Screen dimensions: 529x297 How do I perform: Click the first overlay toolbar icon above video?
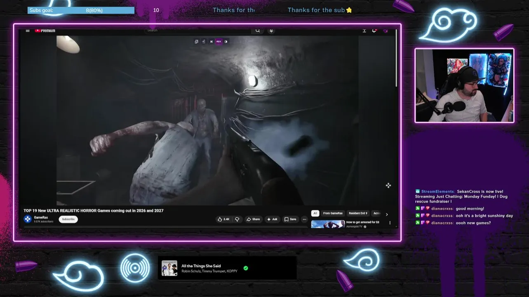click(196, 41)
